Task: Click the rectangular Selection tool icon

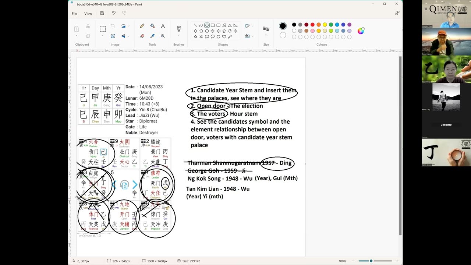Action: click(x=103, y=29)
